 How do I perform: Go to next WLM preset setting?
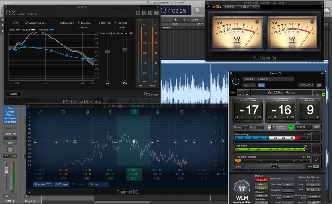click(x=252, y=85)
